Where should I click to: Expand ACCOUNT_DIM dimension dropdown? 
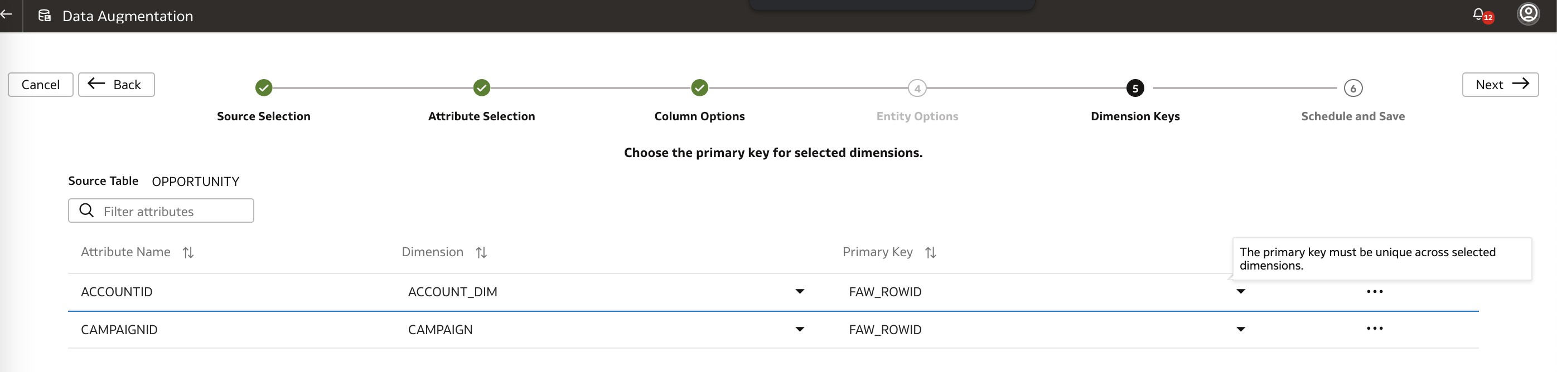[x=800, y=292]
